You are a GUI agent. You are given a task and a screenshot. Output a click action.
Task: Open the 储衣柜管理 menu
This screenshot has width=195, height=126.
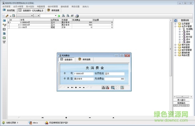tap(53, 7)
